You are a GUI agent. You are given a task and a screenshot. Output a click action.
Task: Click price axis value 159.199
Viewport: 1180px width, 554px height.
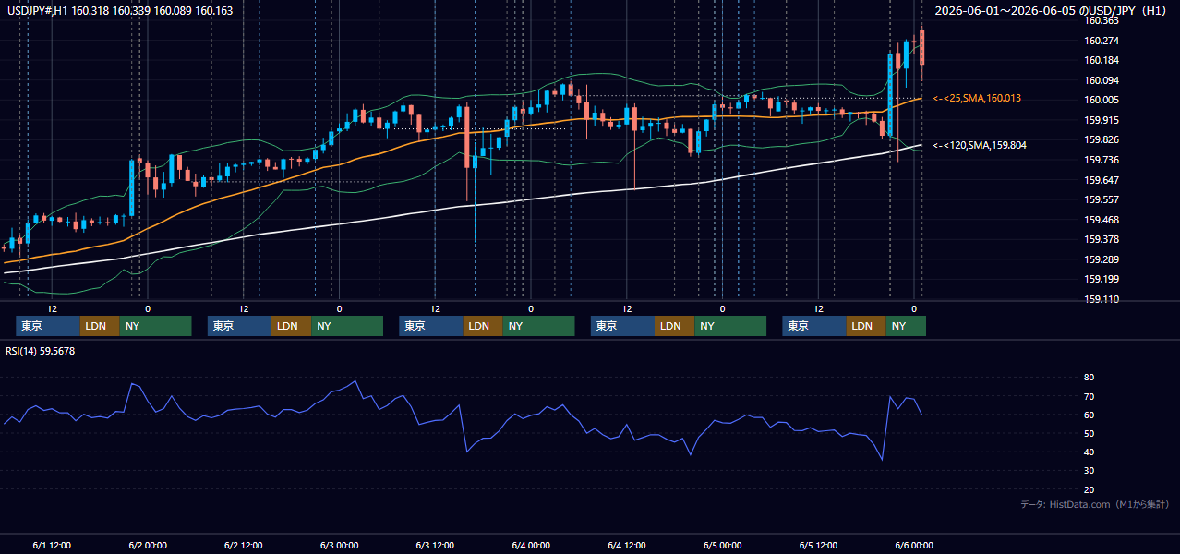tap(1102, 279)
